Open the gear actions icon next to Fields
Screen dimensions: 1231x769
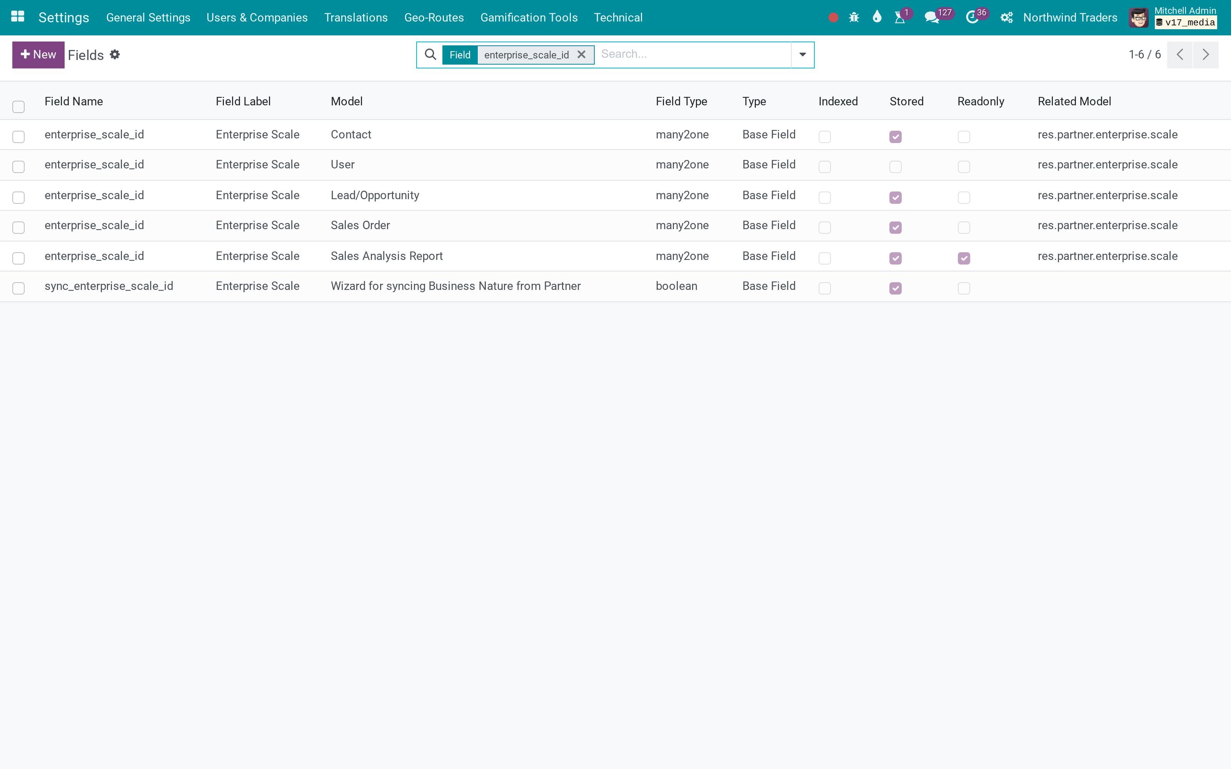(x=115, y=55)
